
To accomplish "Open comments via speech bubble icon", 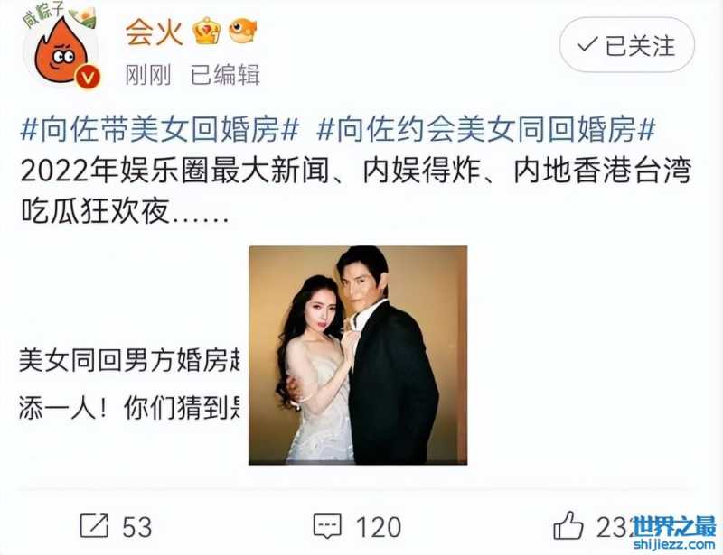I will (327, 526).
